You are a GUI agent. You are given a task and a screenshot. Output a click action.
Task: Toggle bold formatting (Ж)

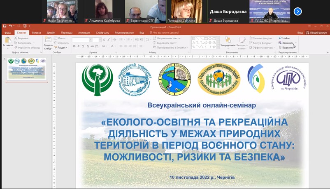[x=74, y=46]
